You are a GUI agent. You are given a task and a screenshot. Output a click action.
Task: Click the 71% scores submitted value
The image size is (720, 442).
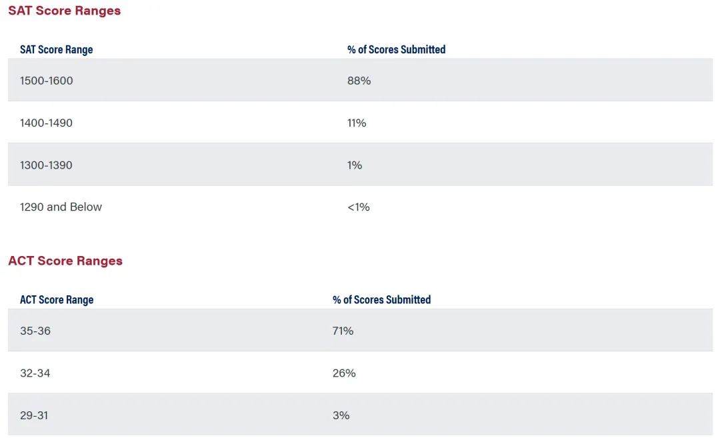(343, 331)
